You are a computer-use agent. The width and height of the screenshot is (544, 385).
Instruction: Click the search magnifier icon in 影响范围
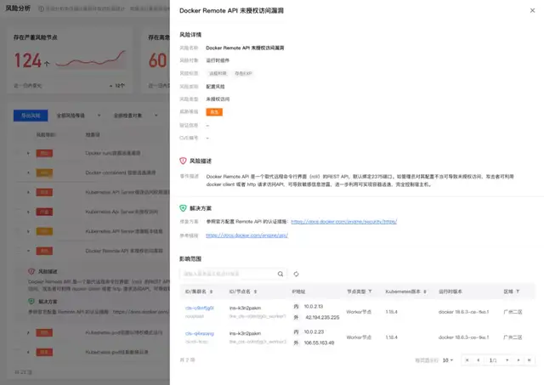[x=281, y=274]
